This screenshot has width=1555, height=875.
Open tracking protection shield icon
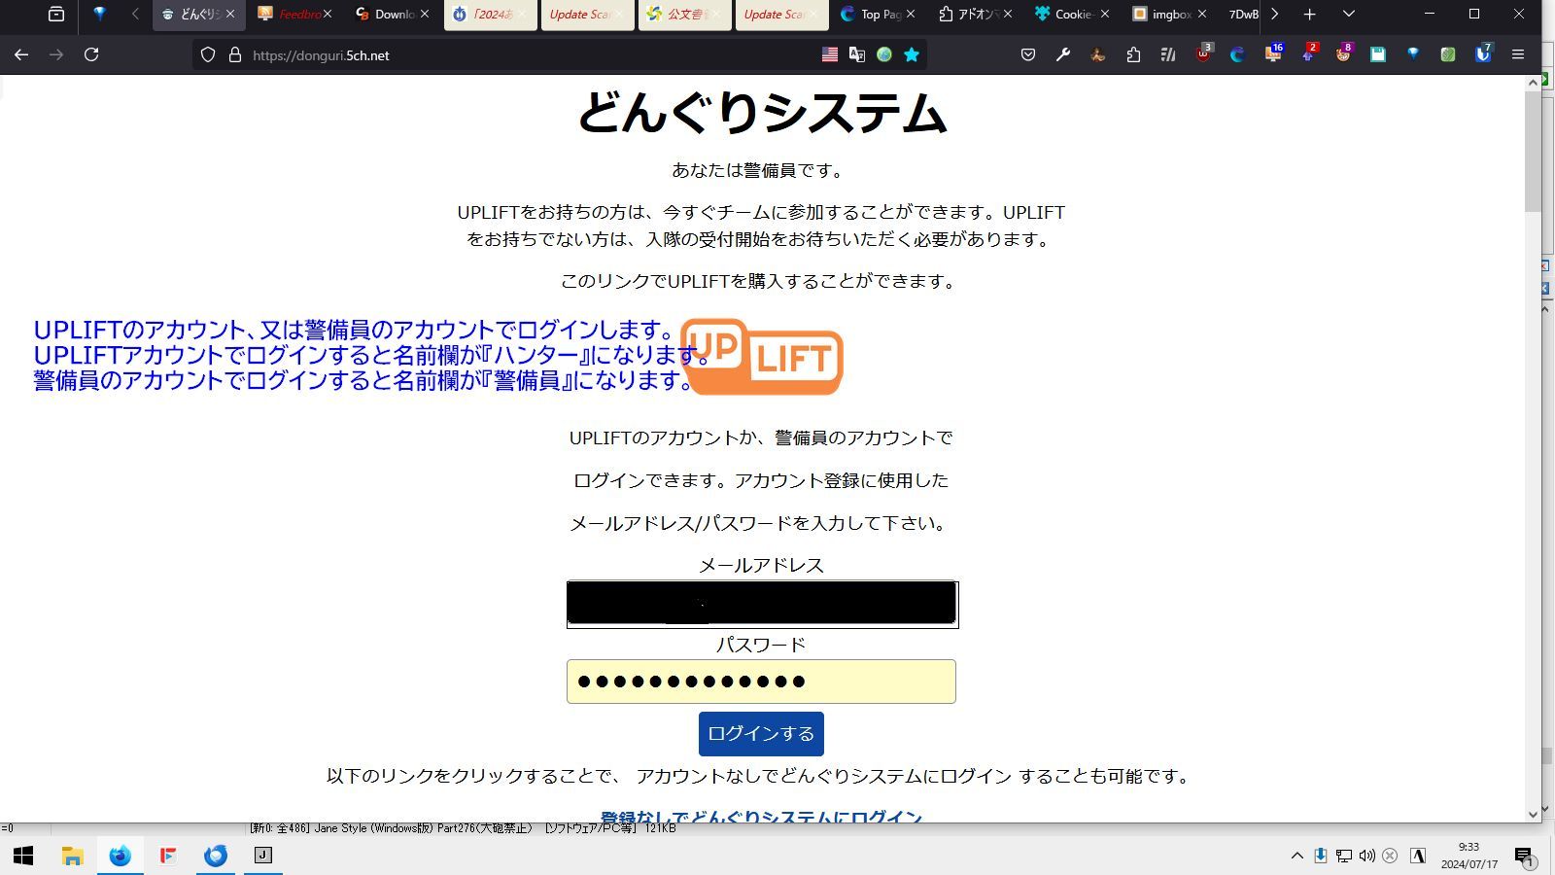coord(208,55)
